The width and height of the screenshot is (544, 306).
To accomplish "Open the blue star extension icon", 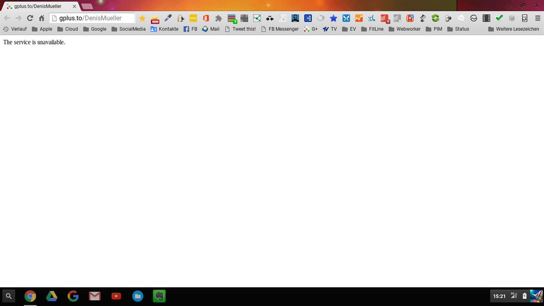I will pyautogui.click(x=334, y=18).
